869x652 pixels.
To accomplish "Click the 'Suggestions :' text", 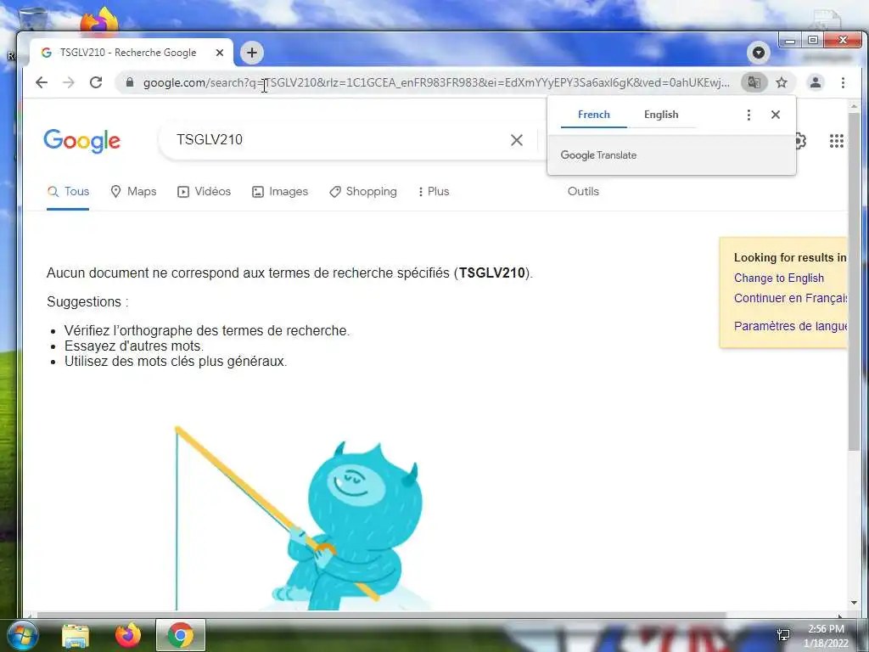I will 87,301.
